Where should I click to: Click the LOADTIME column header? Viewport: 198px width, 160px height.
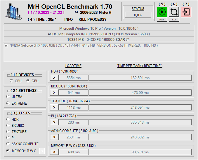coord(73,66)
